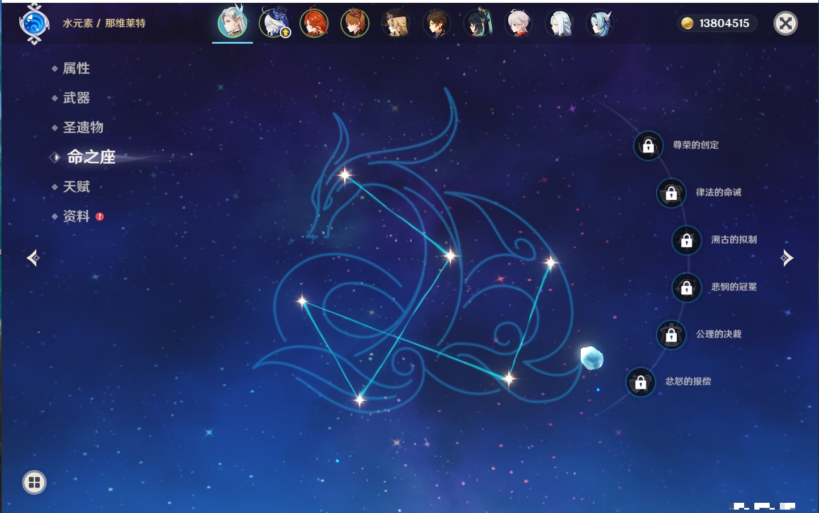Open the 属性 attributes menu
This screenshot has width=819, height=513.
(x=76, y=69)
